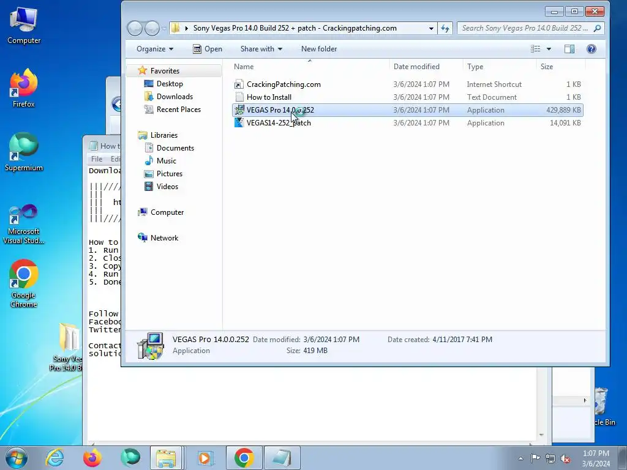Screen dimensions: 627x470
Task: Select Favorites in the navigation pane
Action: pos(165,71)
